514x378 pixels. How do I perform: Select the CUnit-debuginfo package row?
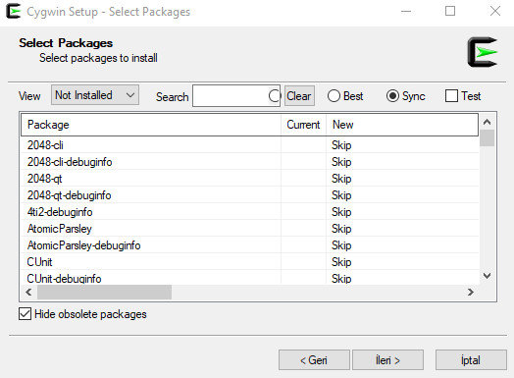(x=249, y=278)
